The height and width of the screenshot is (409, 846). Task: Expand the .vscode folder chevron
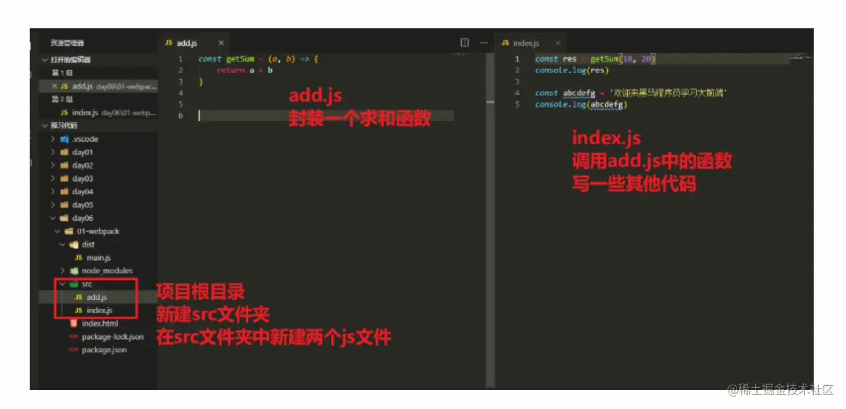tap(53, 139)
